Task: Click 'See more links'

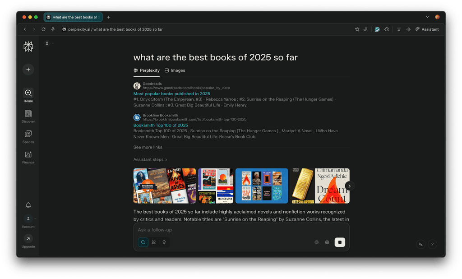Action: (x=148, y=147)
